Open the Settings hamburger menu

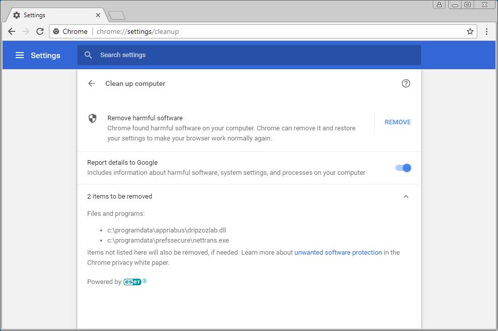[x=20, y=56]
